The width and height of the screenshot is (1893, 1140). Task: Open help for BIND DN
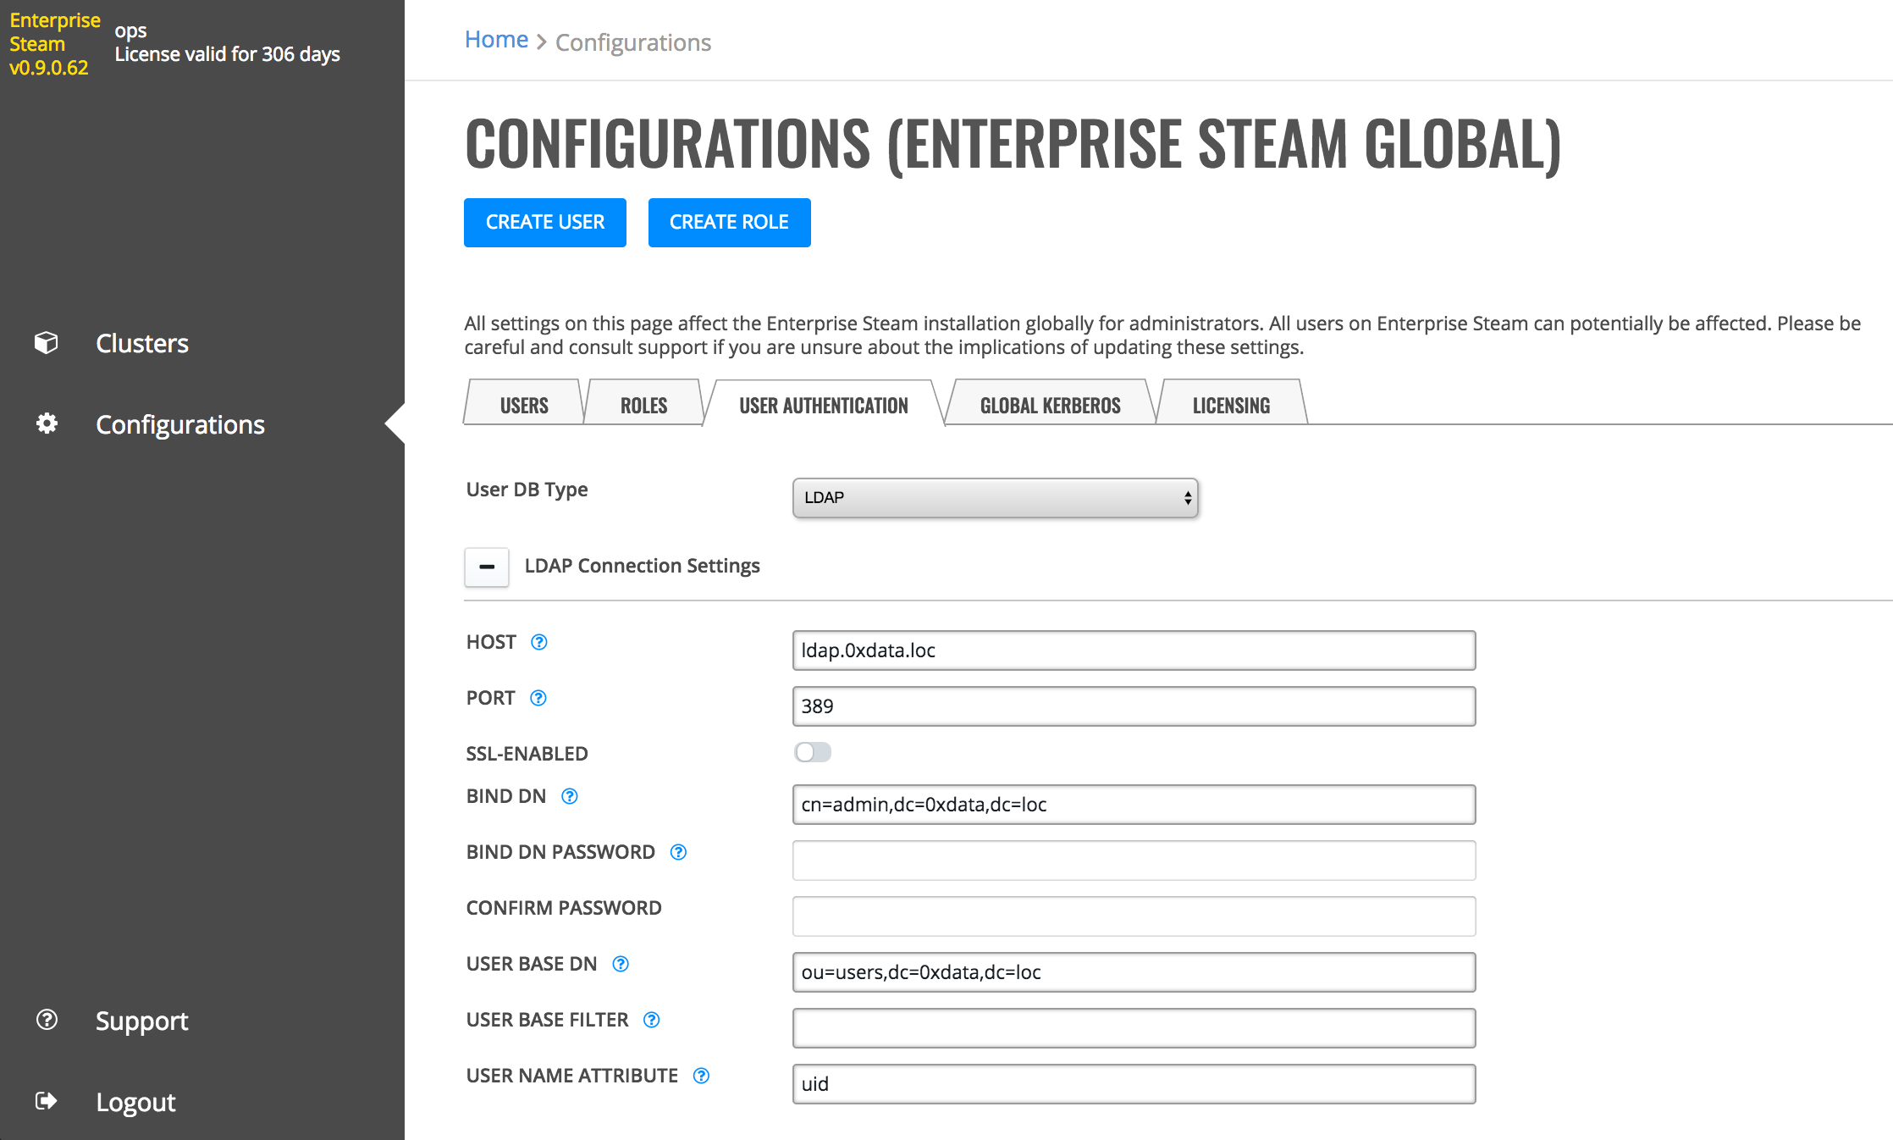[x=569, y=796]
